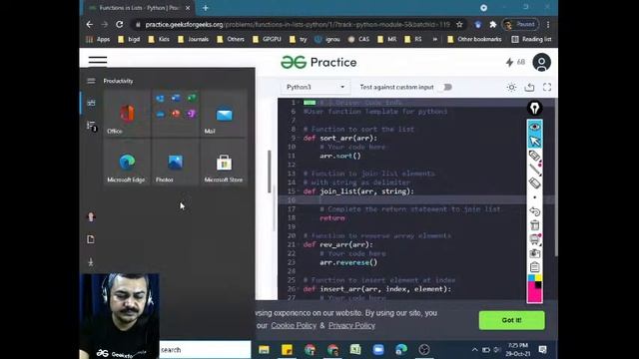Open the Privacy Policy link

coord(351,326)
